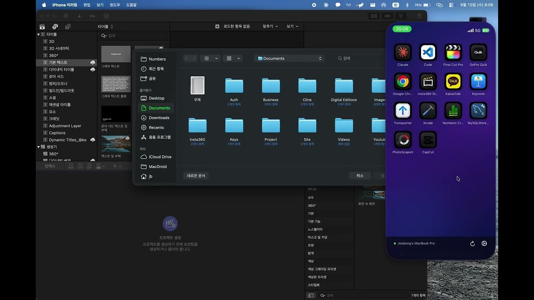Download the 기본 텍스트 cloud icon
This screenshot has width=534, height=300.
pyautogui.click(x=93, y=62)
